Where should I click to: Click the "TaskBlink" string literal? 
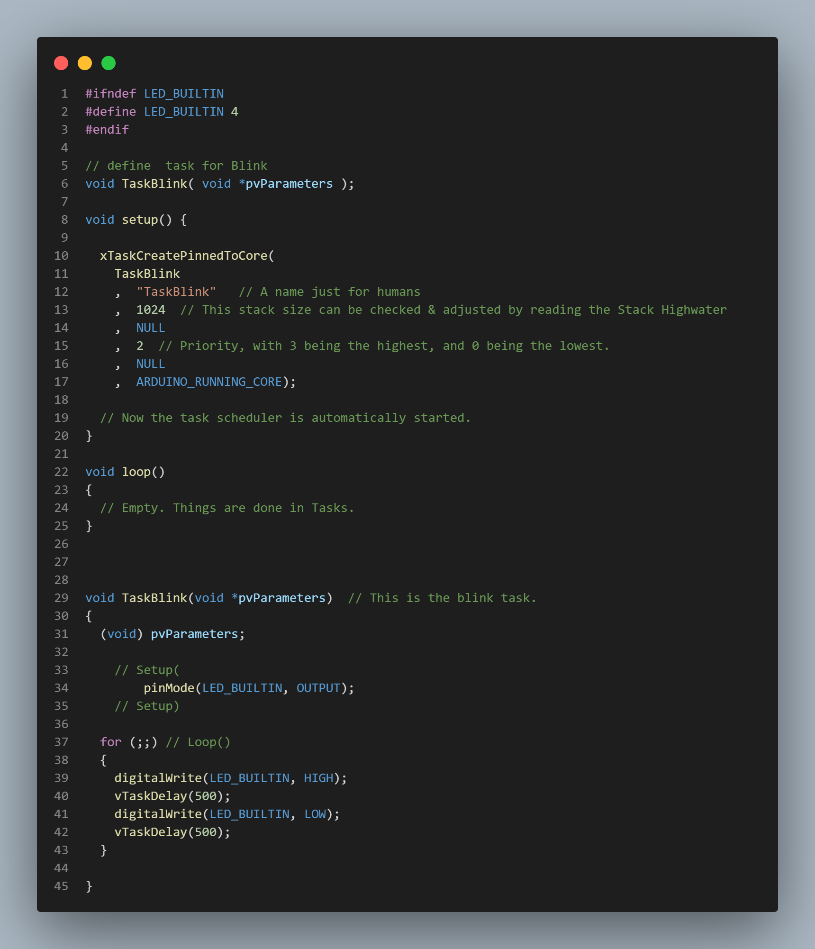(x=176, y=292)
